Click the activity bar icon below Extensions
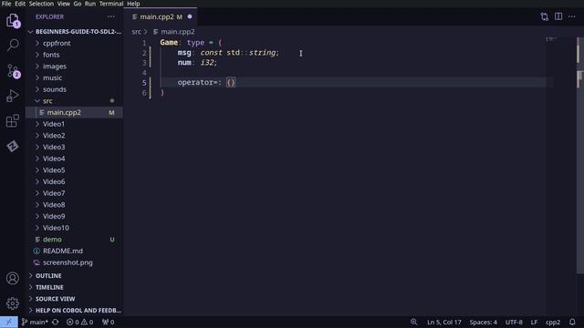 [13, 146]
